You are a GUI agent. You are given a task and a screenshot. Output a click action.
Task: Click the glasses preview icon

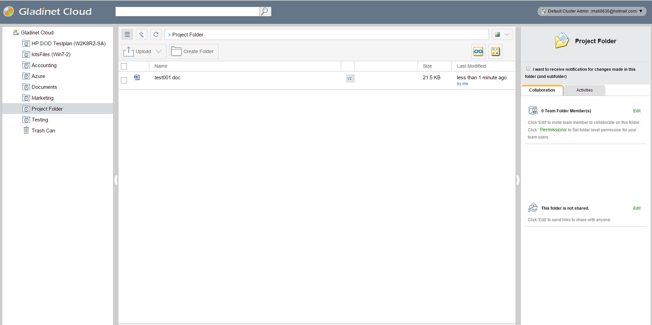click(478, 51)
